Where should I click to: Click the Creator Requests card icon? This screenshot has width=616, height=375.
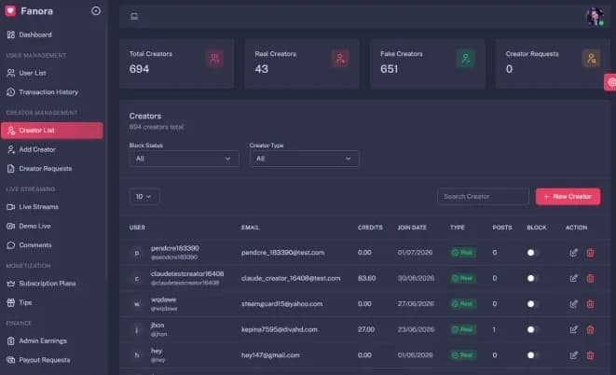coord(591,59)
